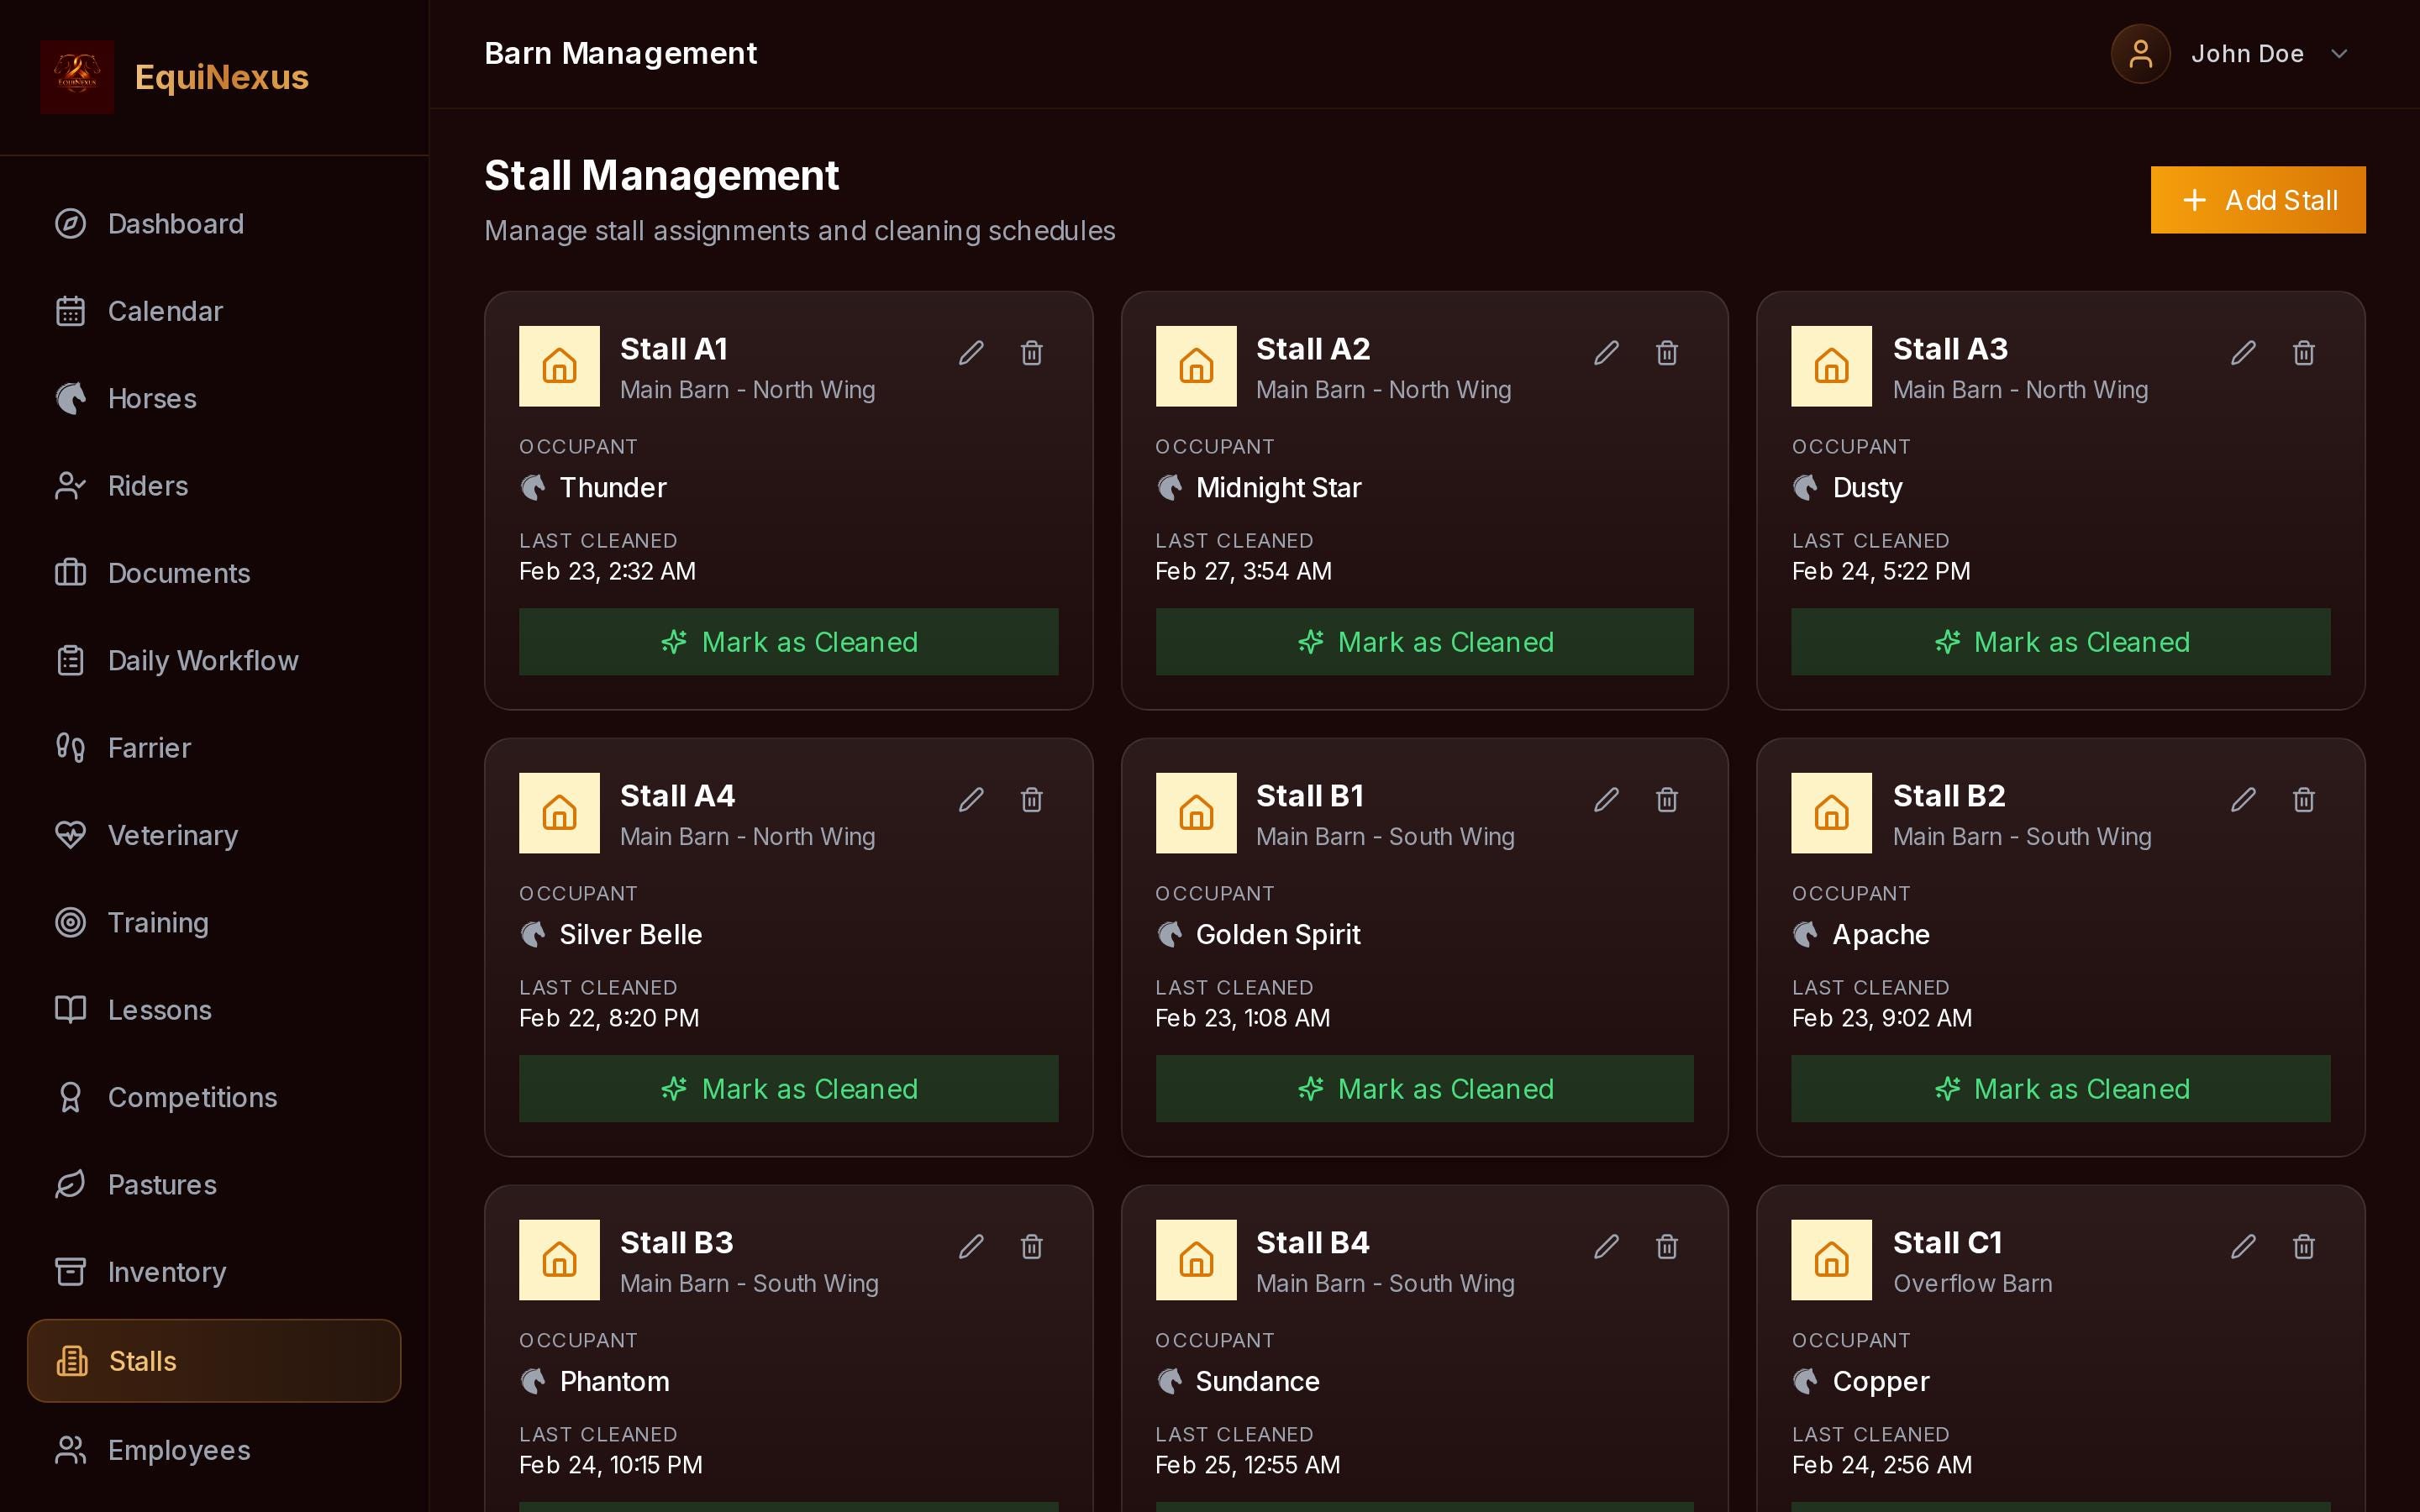
Task: Click the EquiNexus logo icon
Action: pos(77,77)
